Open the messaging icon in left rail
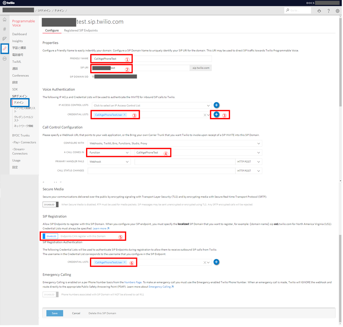This screenshot has width=343, height=327. [x=5, y=39]
